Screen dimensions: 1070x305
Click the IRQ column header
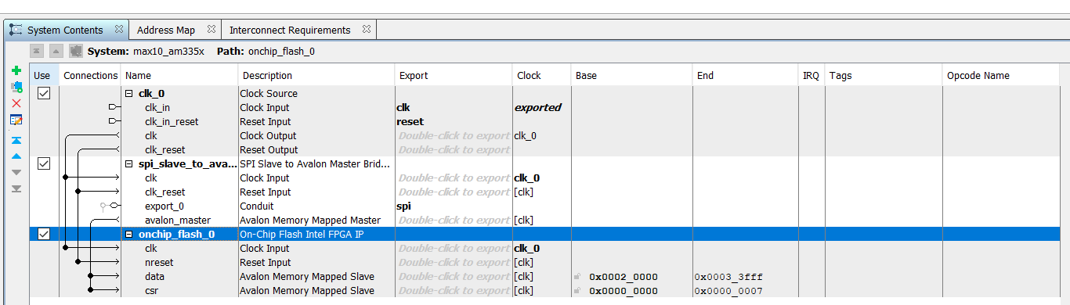pos(812,75)
